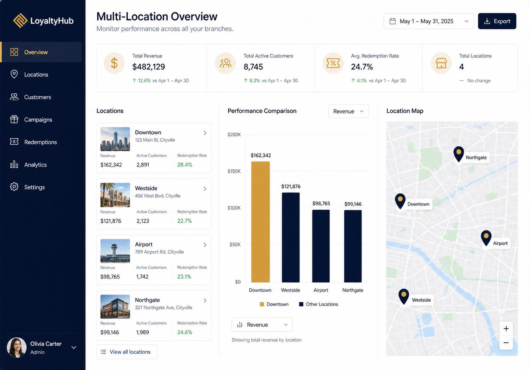Click the 1,989 Northgate active customers value
Screen dimensions: 529x370
(x=143, y=332)
